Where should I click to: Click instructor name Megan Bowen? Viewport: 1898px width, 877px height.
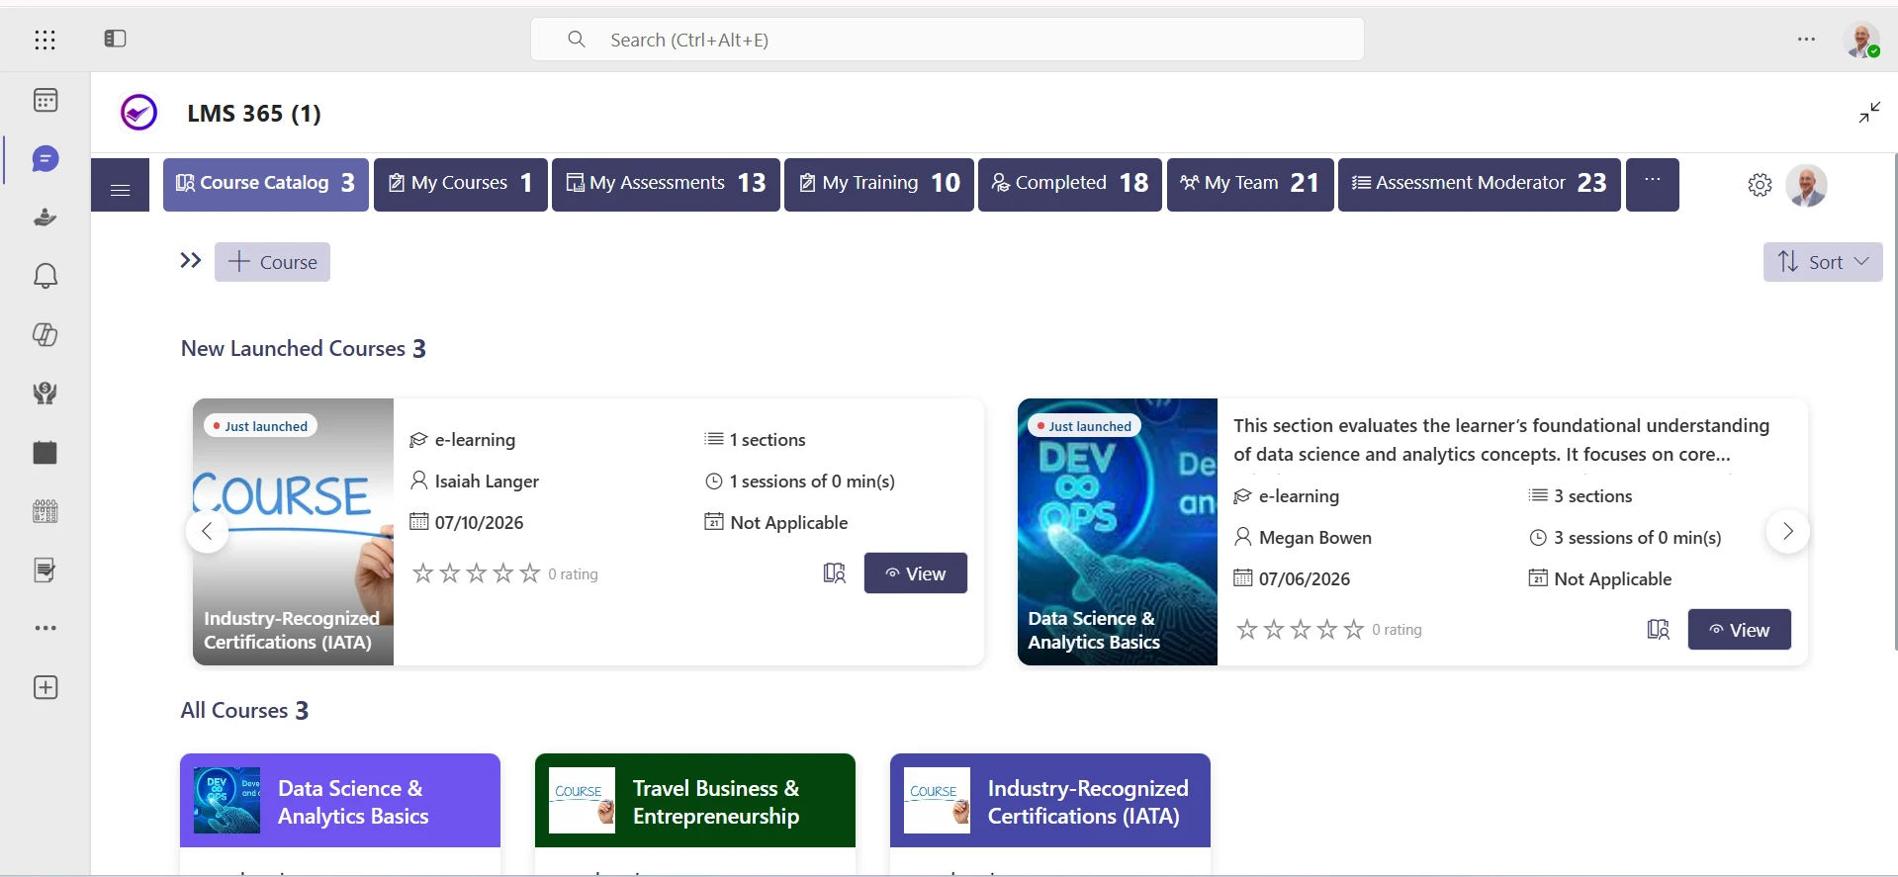[x=1315, y=538]
